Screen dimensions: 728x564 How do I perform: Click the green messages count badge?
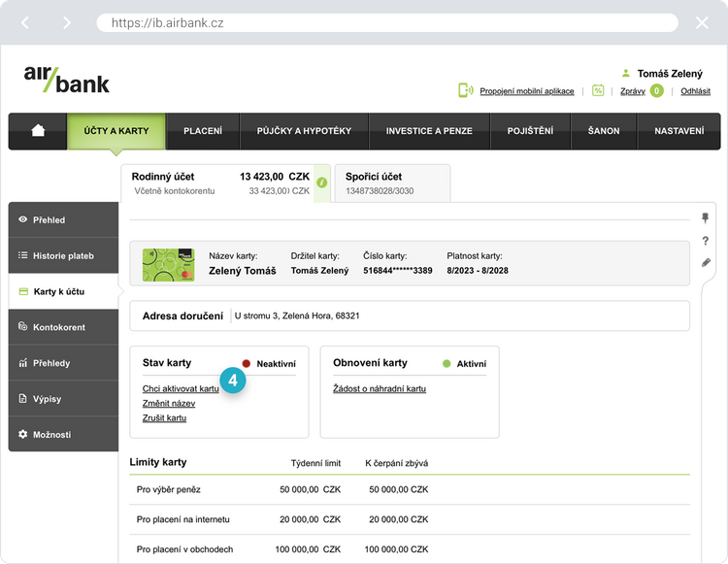pos(656,91)
